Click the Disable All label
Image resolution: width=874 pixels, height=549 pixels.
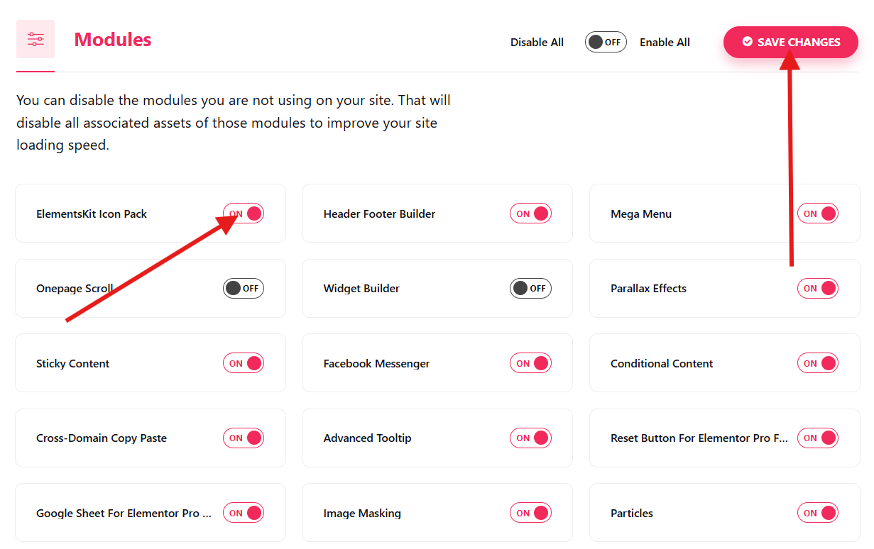[x=537, y=42]
